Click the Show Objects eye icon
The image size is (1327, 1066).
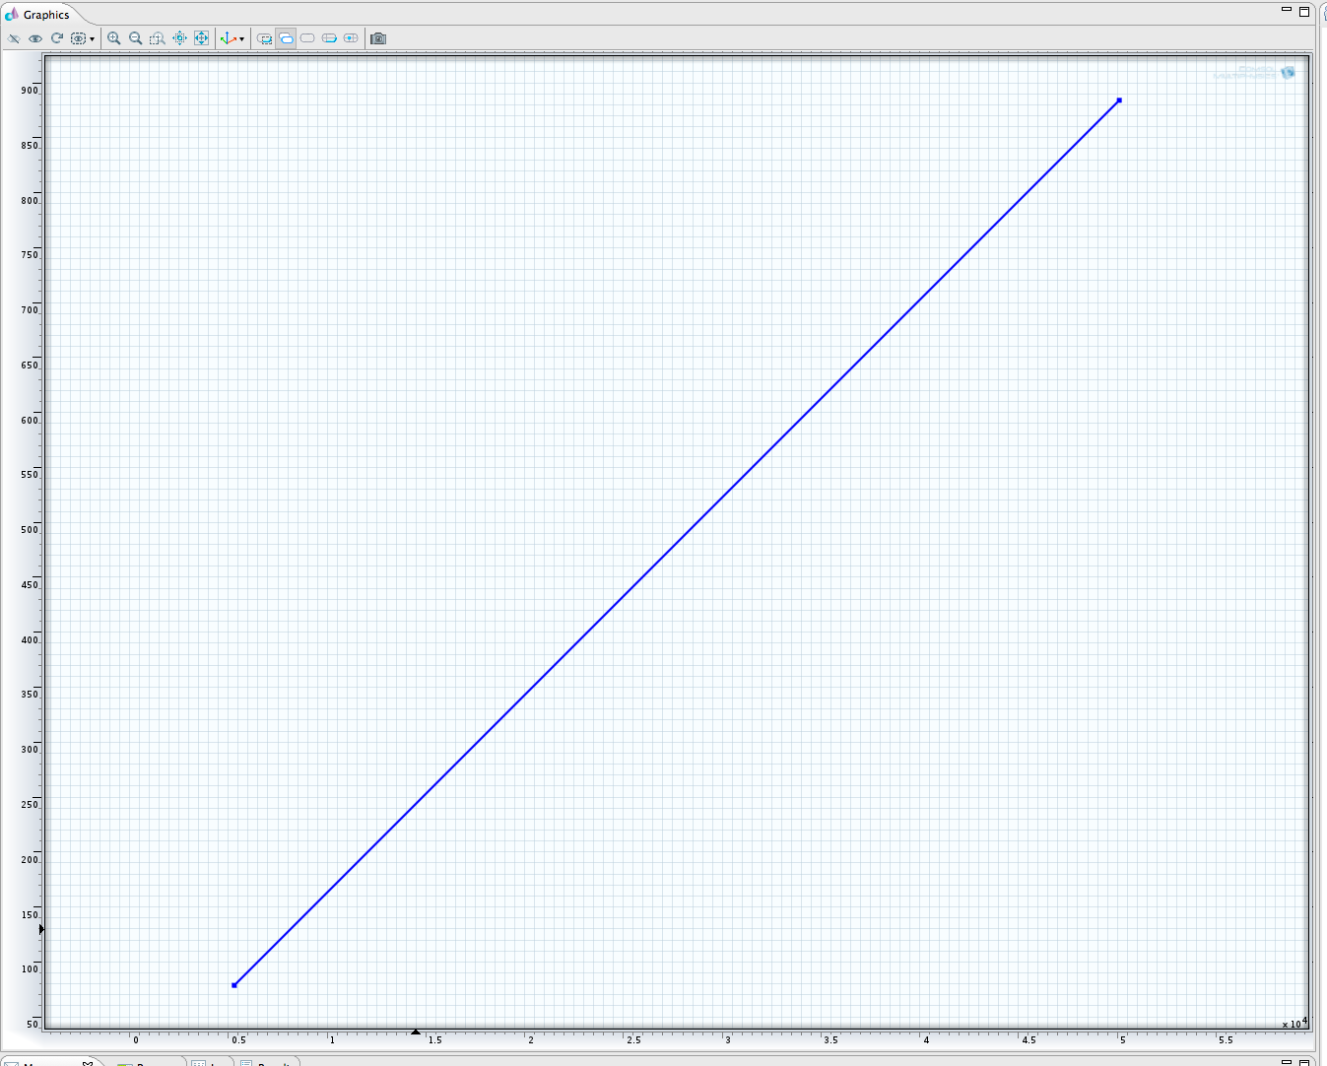pyautogui.click(x=35, y=38)
